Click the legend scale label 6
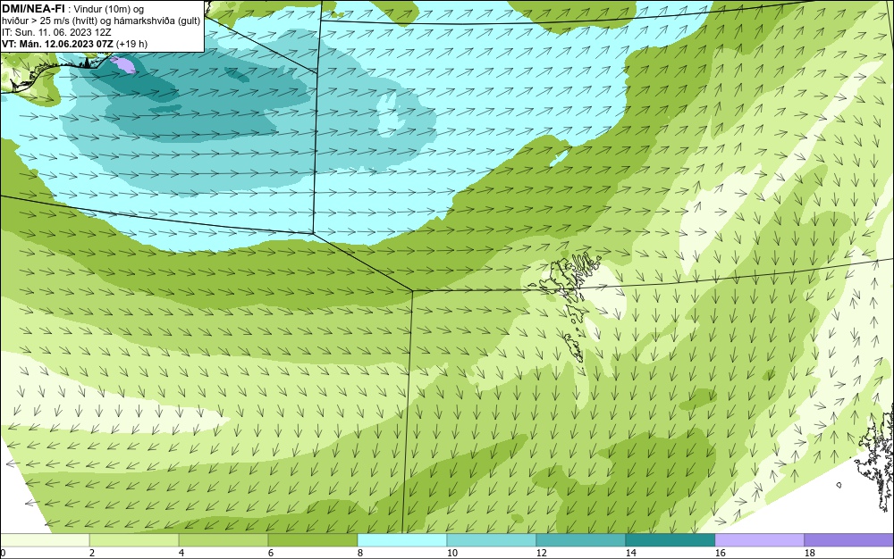The image size is (894, 559). coord(271,553)
